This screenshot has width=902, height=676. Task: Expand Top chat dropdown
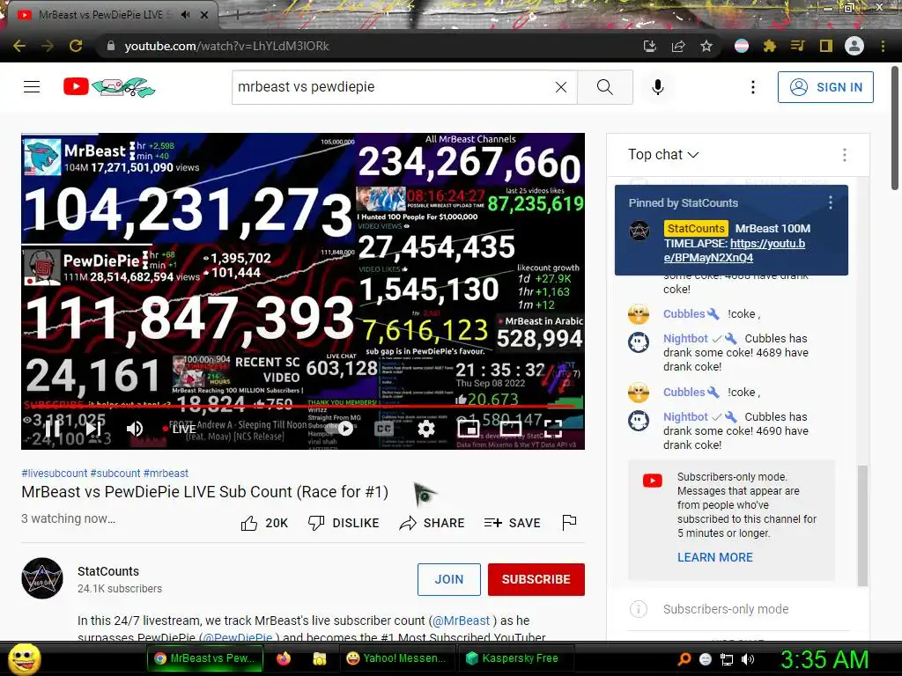pyautogui.click(x=663, y=155)
